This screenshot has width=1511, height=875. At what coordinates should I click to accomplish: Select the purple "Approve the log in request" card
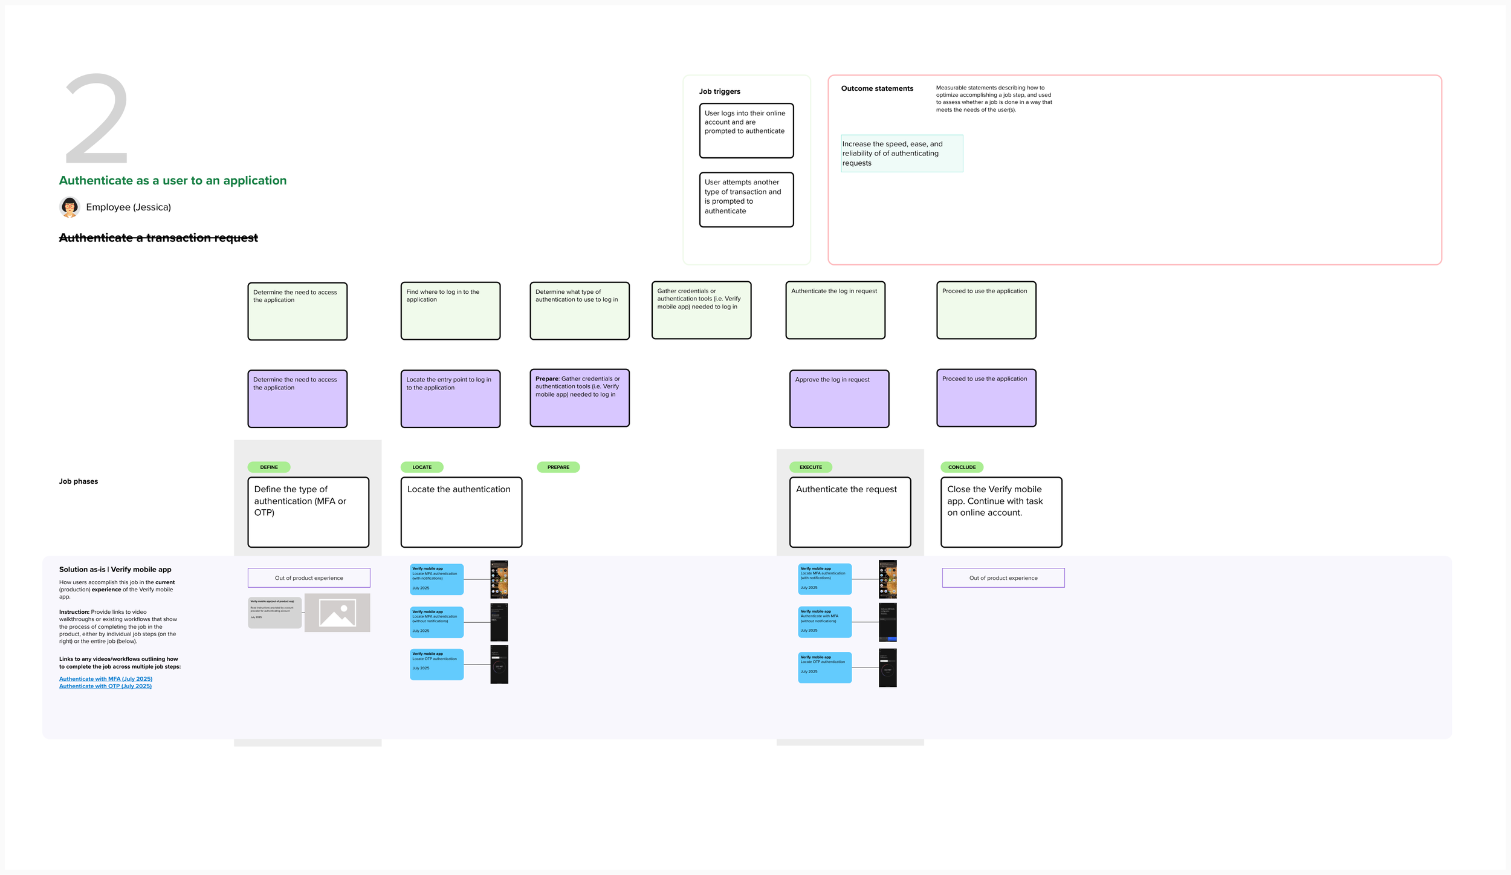click(x=838, y=398)
